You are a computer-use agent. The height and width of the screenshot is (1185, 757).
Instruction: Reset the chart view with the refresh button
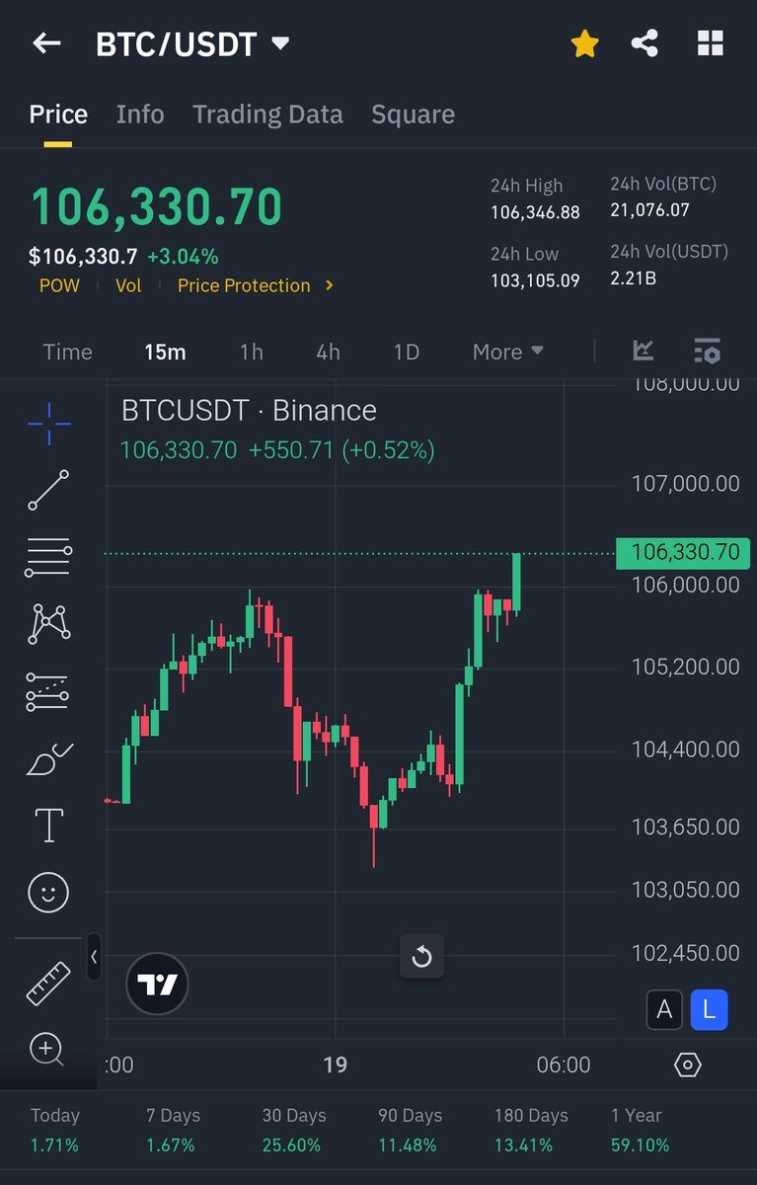pyautogui.click(x=421, y=957)
